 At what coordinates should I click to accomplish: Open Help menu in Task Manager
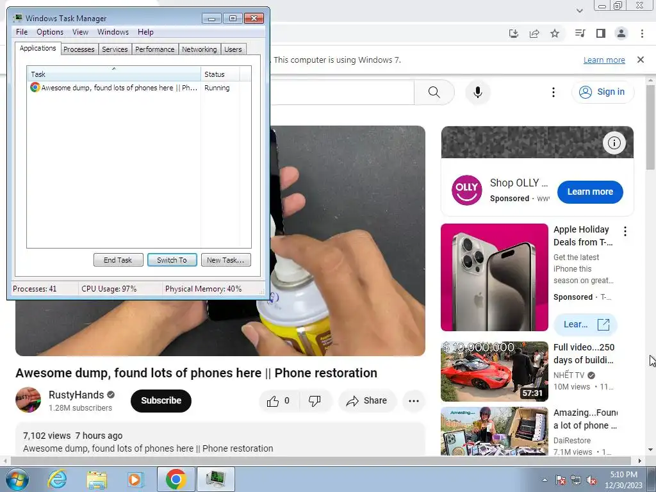coord(145,32)
